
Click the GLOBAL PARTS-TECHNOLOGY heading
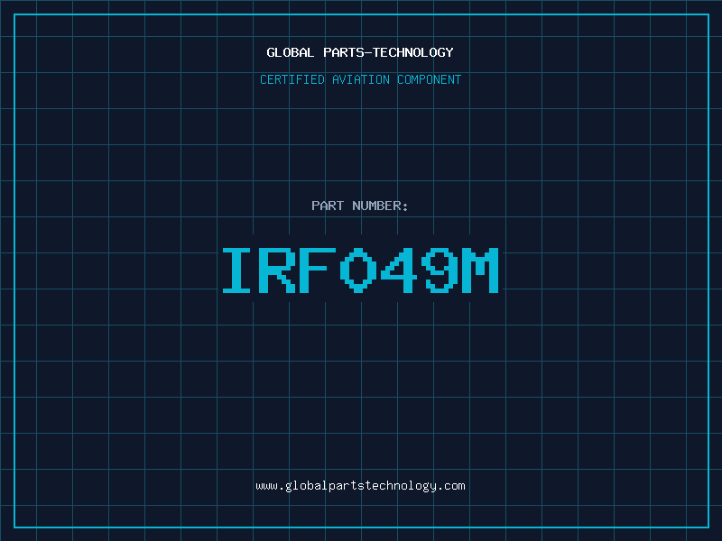[360, 52]
